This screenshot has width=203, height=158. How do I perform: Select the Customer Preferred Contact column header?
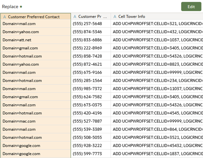tap(36, 17)
